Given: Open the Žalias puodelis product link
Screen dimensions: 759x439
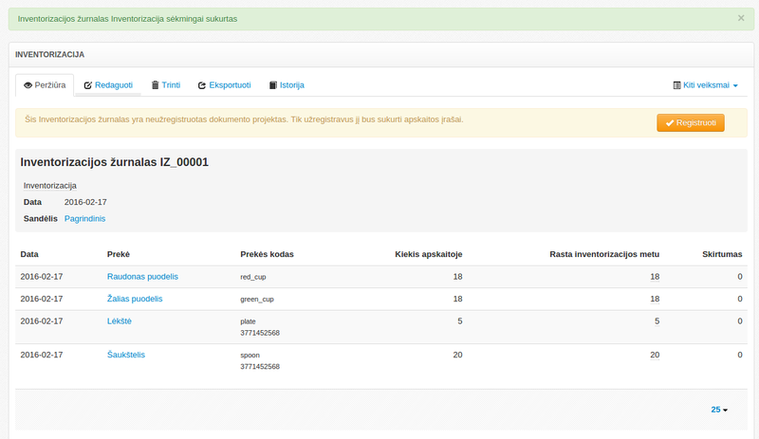Looking at the screenshot, I should tap(135, 299).
